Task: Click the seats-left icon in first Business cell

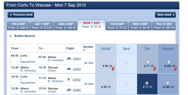Action: pos(175,68)
